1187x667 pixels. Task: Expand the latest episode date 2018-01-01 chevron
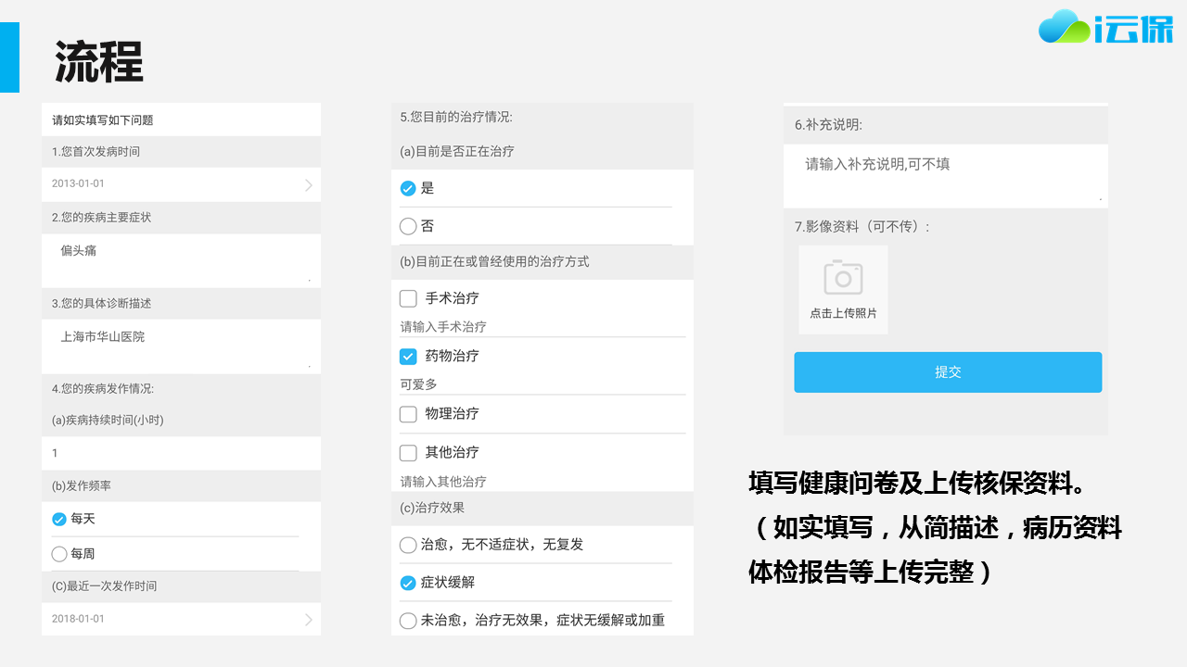pyautogui.click(x=309, y=620)
